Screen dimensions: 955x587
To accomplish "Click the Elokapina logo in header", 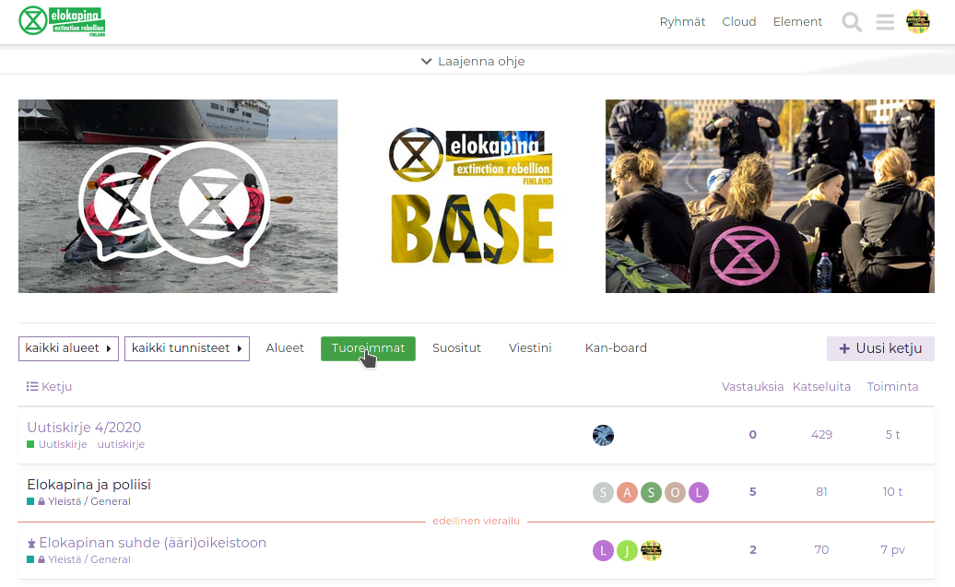I will [62, 21].
